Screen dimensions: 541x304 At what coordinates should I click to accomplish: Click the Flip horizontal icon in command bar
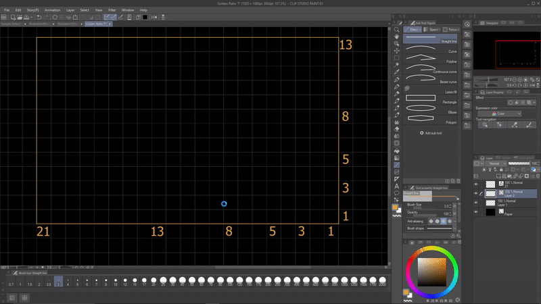click(x=154, y=18)
